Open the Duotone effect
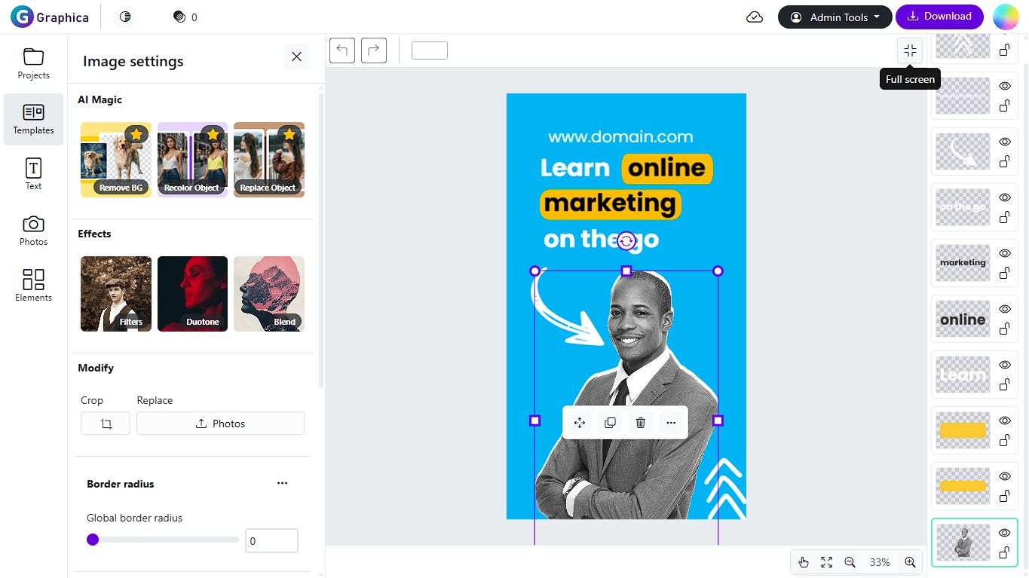The width and height of the screenshot is (1029, 578). 192,294
